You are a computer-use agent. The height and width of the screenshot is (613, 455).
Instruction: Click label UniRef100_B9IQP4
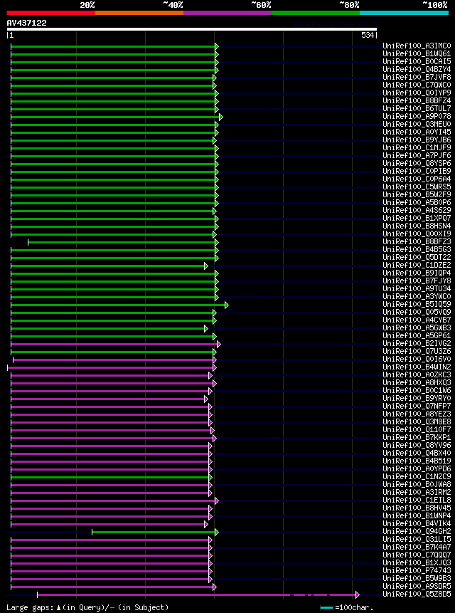[x=417, y=273]
